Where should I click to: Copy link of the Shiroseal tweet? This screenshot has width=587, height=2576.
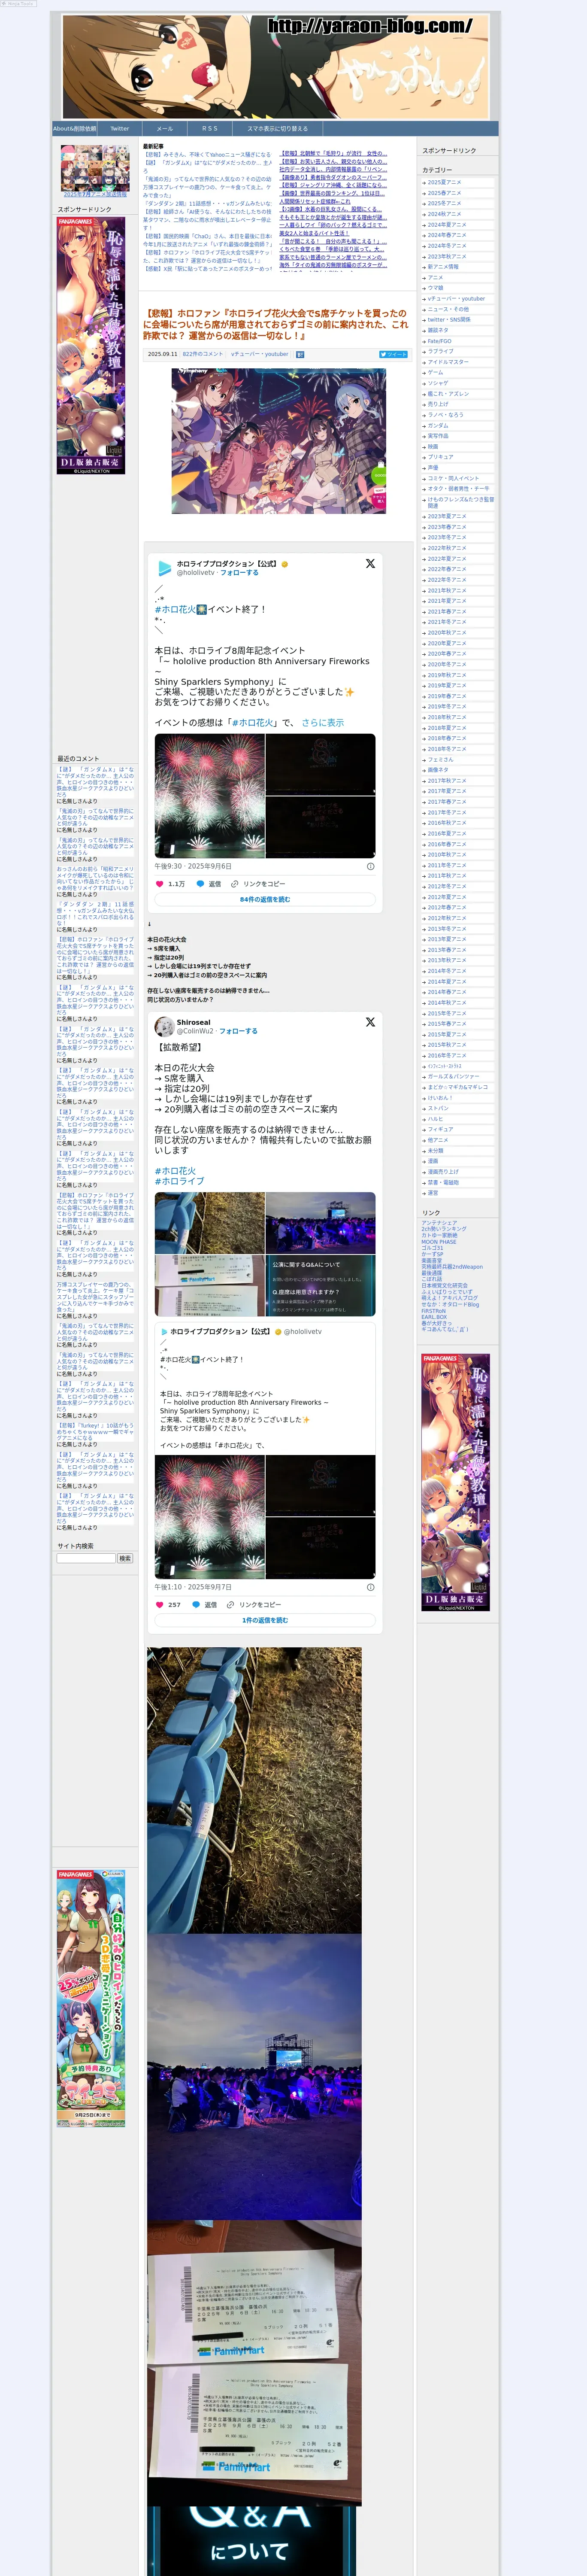pyautogui.click(x=254, y=1605)
